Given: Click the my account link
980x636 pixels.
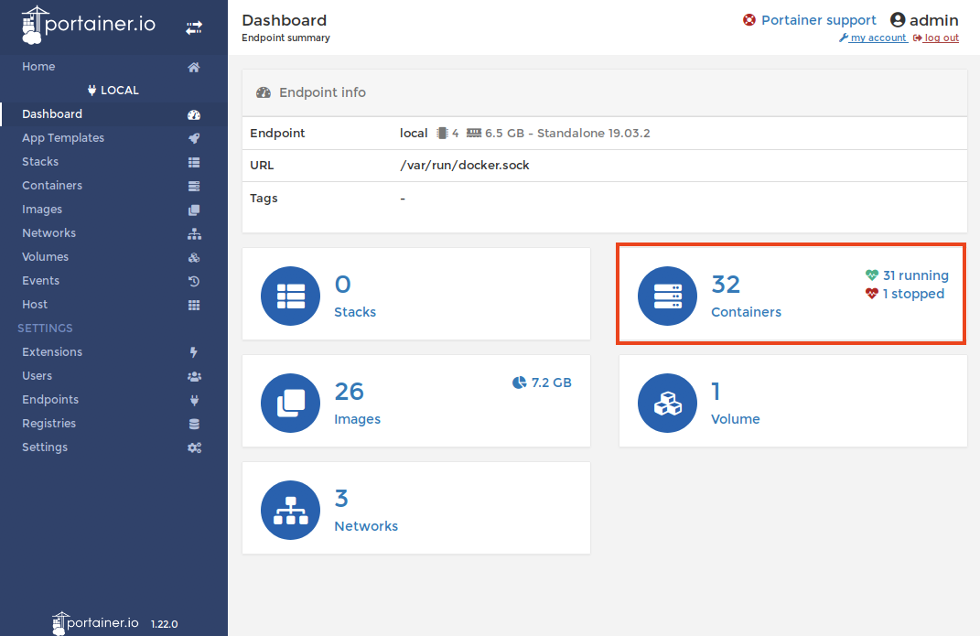Looking at the screenshot, I should click(877, 38).
